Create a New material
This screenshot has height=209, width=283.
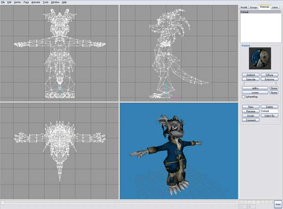(x=250, y=107)
